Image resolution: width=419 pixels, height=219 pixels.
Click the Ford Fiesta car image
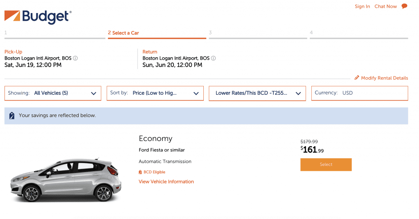point(66,179)
